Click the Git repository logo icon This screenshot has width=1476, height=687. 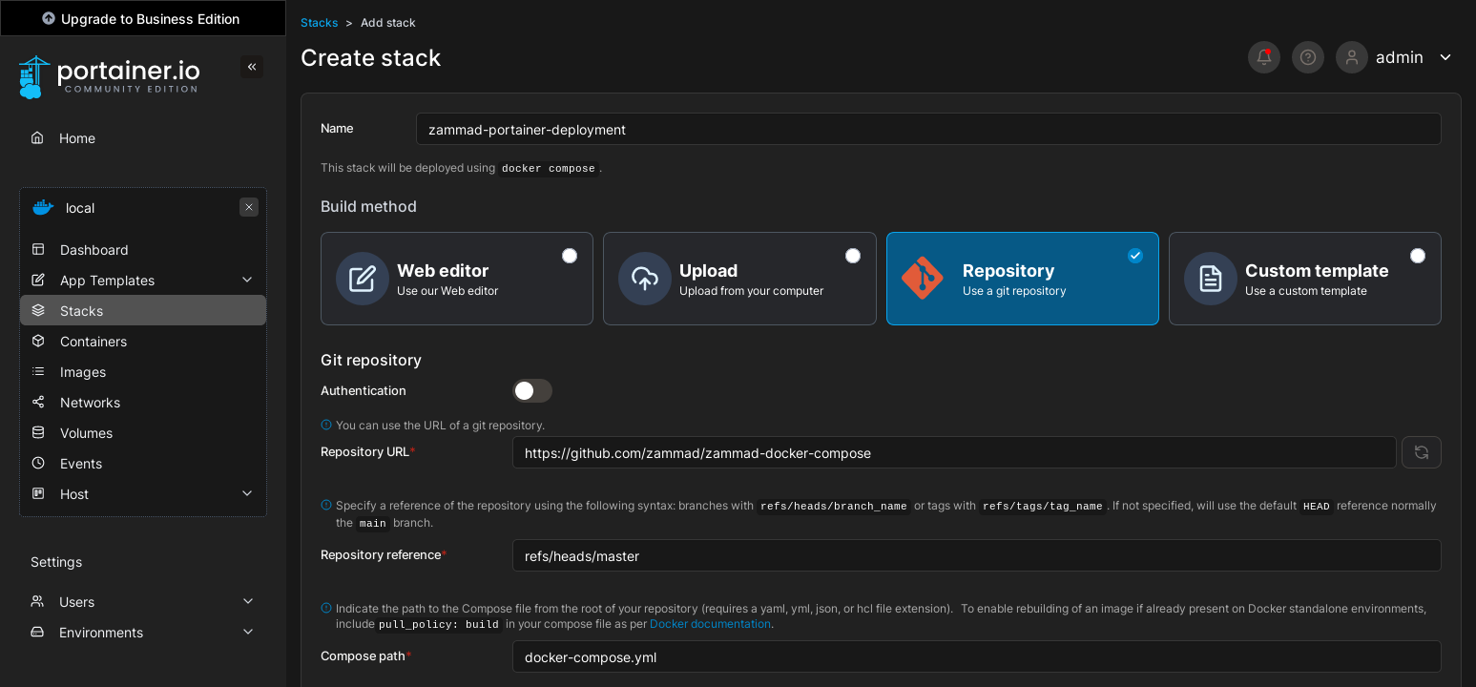(923, 278)
